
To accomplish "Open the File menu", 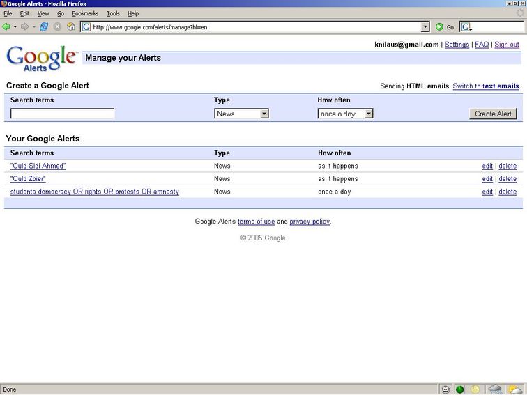I will 8,13.
